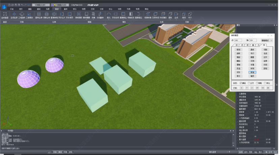
Task: Switch to the 面 tab in the dialog
Action: click(253, 45)
